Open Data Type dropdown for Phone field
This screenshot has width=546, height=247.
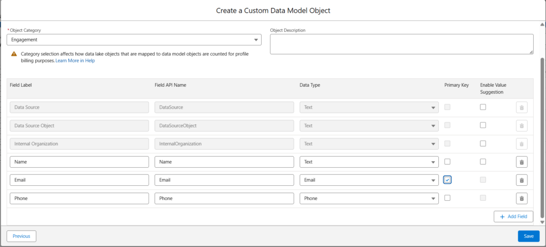click(x=369, y=199)
